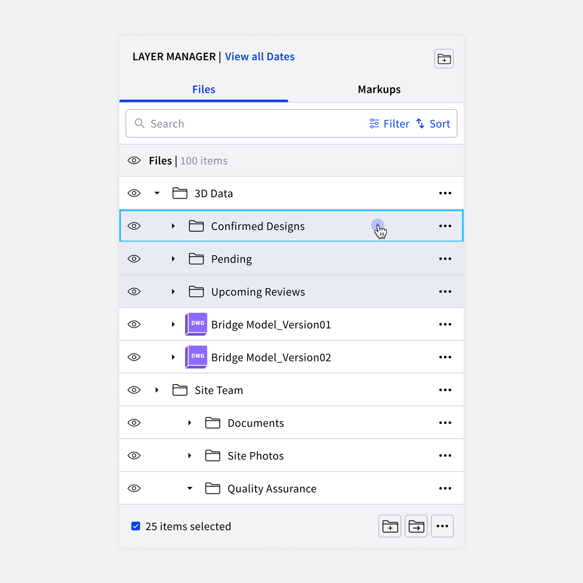This screenshot has width=583, height=583.
Task: Expand the Site Team folder
Action: 157,390
